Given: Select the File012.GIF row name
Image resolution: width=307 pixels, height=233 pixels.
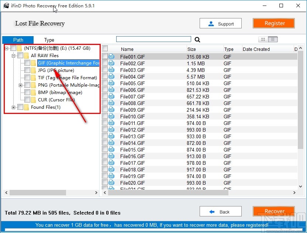Looking at the screenshot, I should tap(132, 130).
